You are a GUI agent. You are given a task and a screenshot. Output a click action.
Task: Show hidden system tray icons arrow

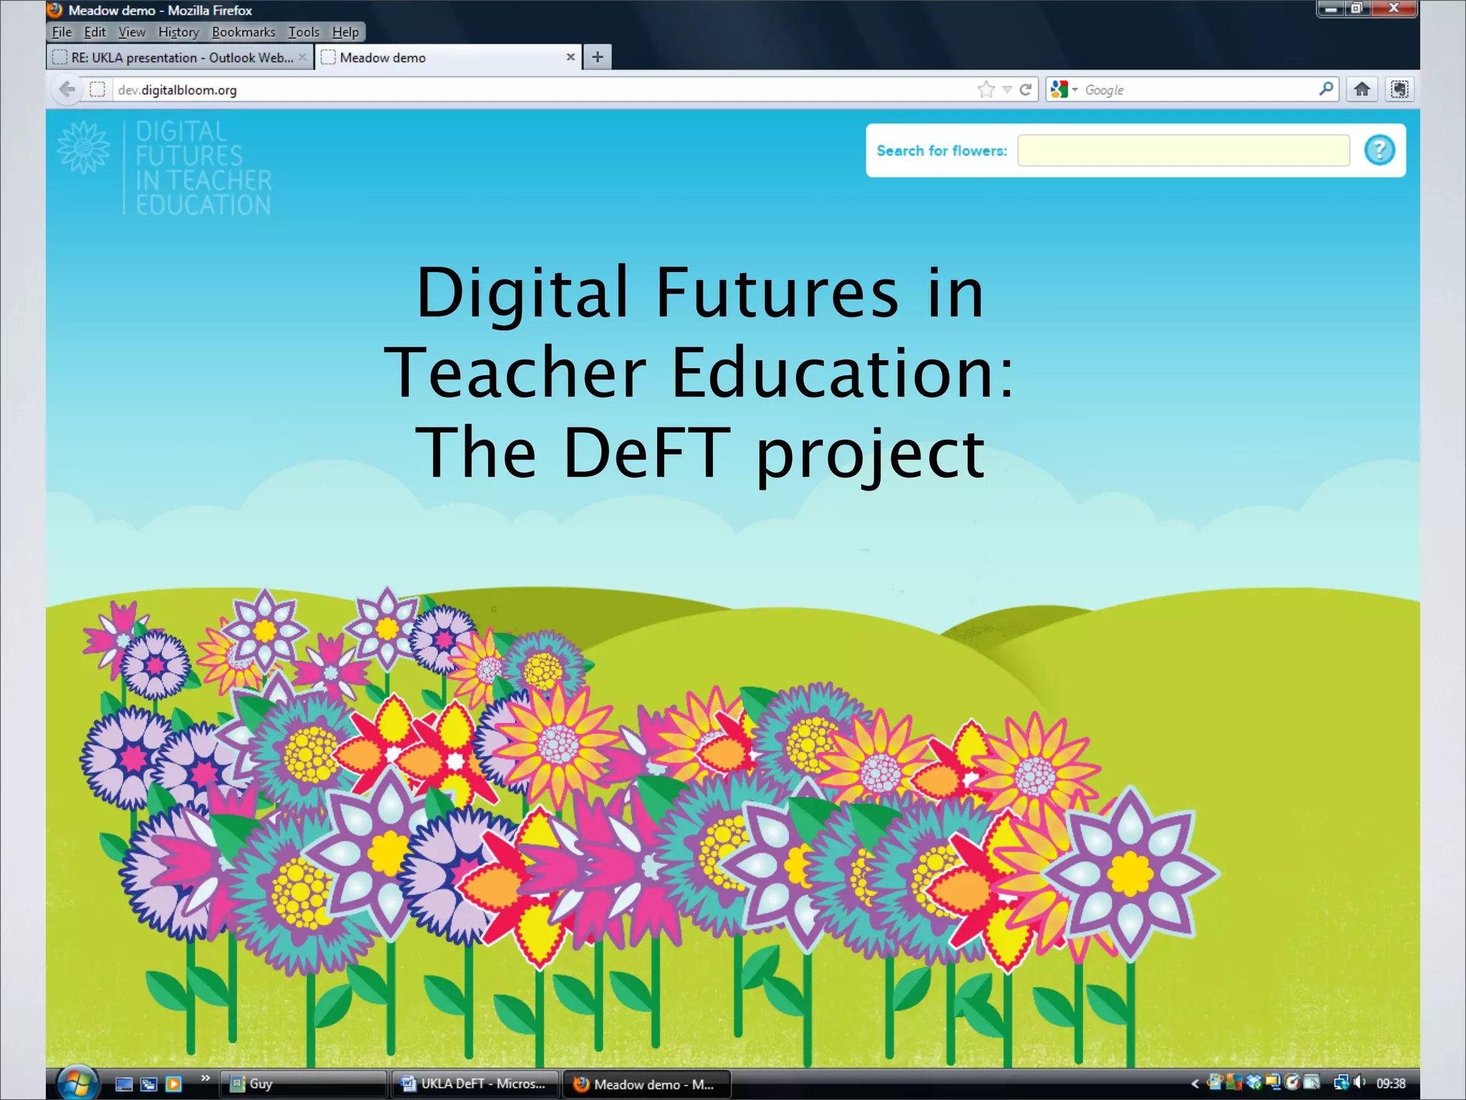1195,1084
